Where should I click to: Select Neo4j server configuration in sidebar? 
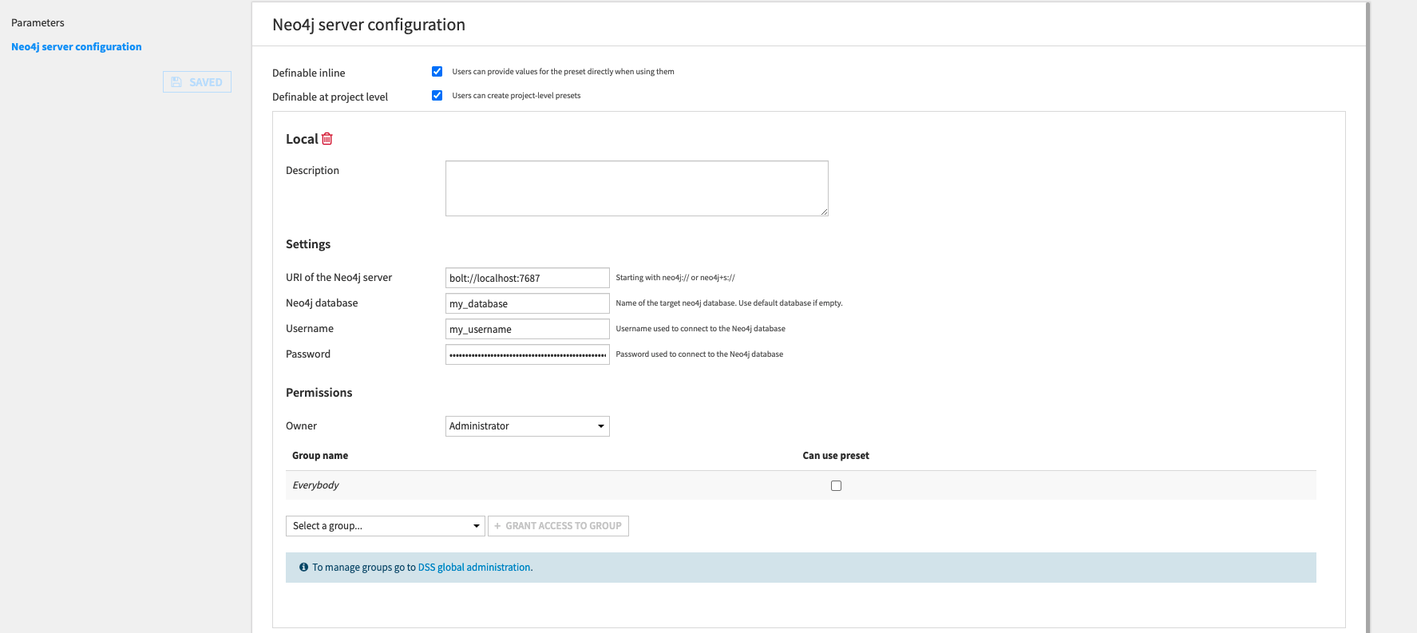pos(77,47)
